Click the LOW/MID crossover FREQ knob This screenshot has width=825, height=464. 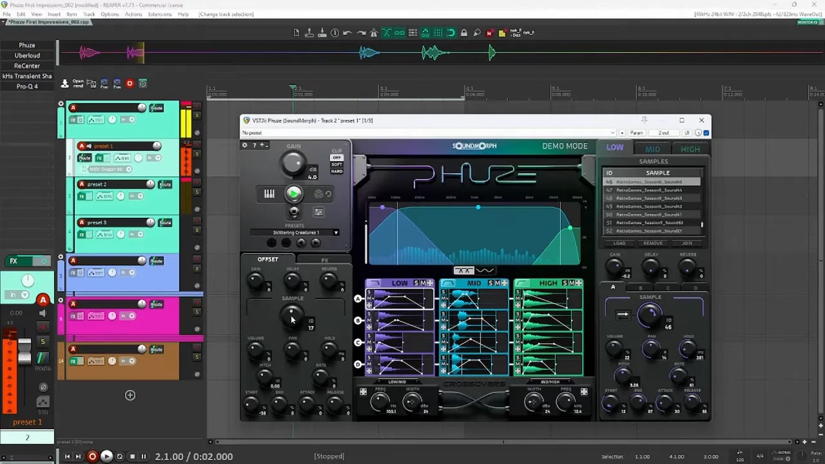378,401
